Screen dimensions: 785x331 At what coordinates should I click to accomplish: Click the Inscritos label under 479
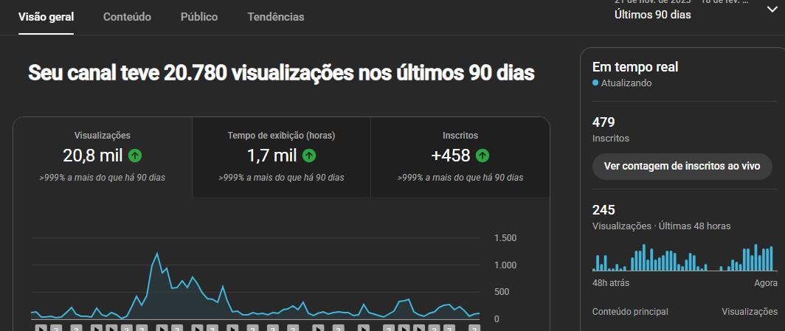[611, 139]
